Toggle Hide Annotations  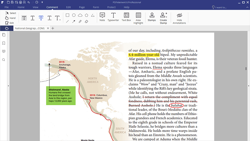click(x=179, y=18)
